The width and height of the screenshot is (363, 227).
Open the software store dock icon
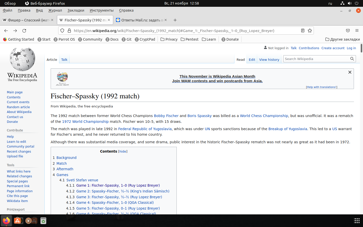pos(17,221)
